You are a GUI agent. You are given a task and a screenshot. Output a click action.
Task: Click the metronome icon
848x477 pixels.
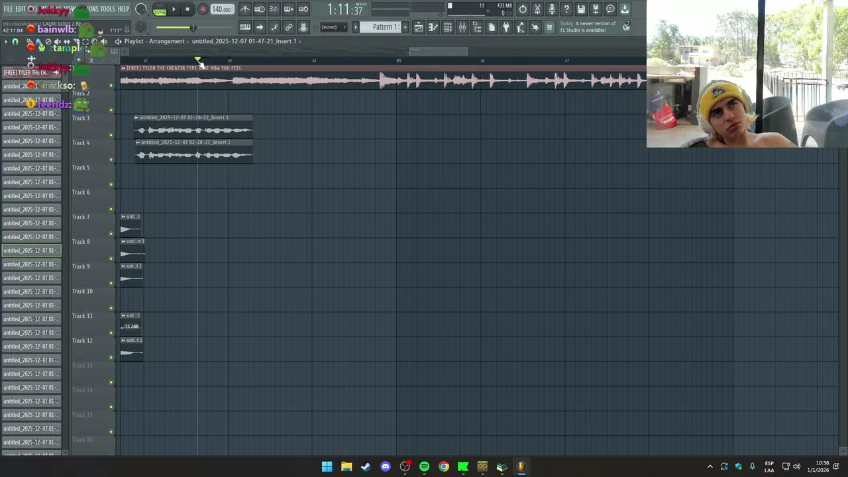point(245,9)
